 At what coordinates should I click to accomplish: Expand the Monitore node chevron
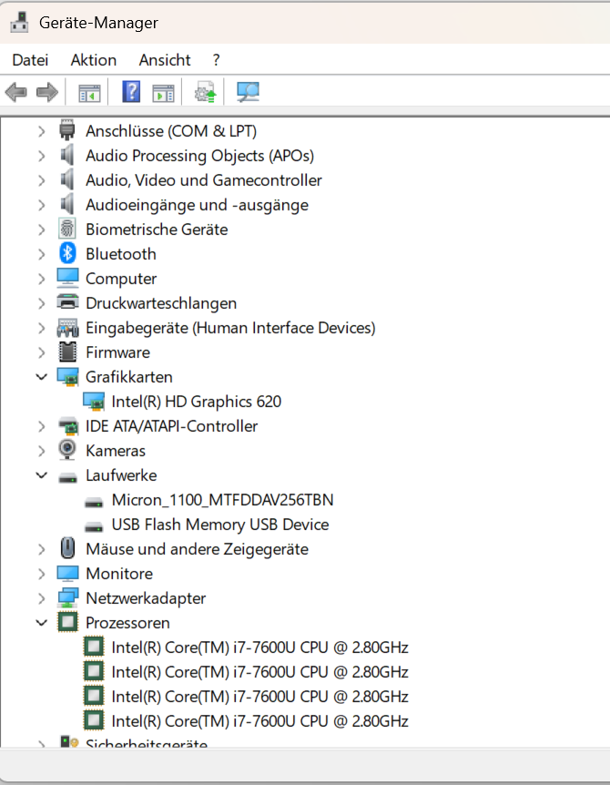(42, 574)
